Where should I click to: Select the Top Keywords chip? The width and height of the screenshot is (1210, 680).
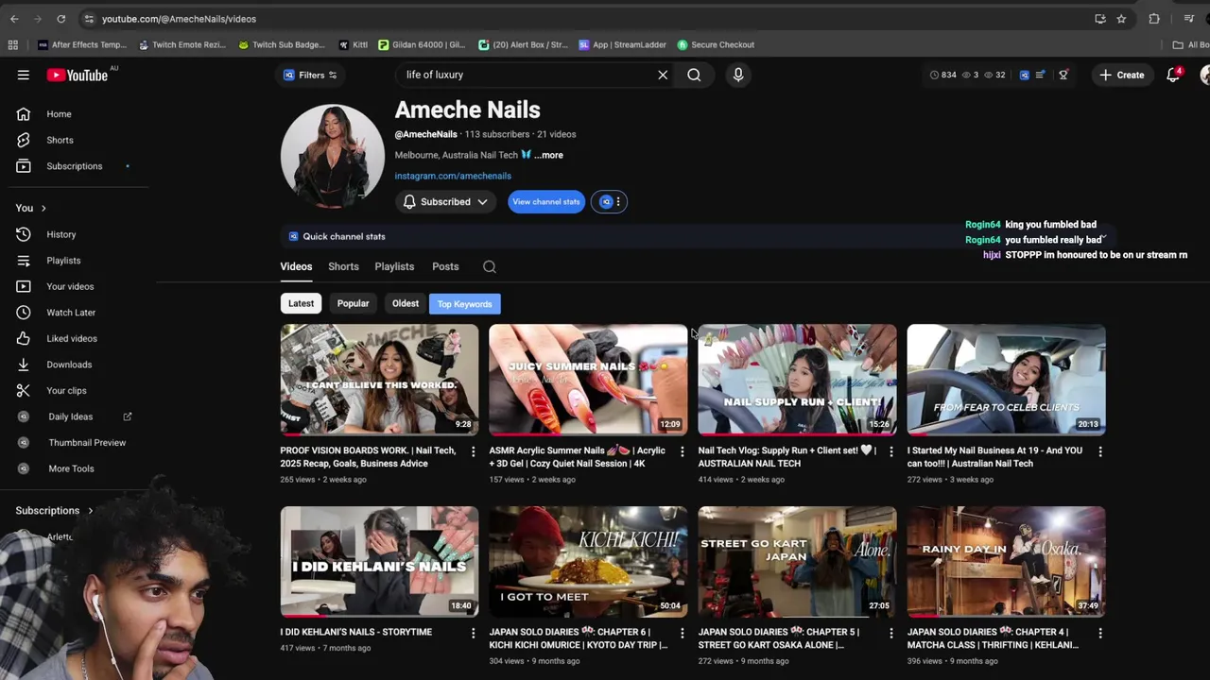pyautogui.click(x=464, y=304)
